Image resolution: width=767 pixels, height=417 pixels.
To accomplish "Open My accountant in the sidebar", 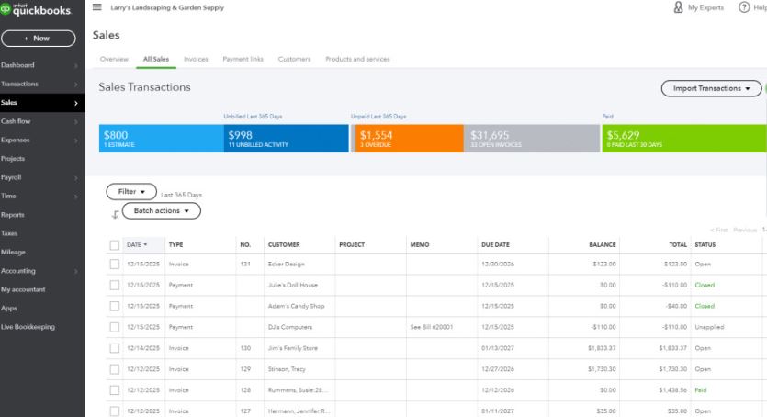I will click(x=23, y=290).
